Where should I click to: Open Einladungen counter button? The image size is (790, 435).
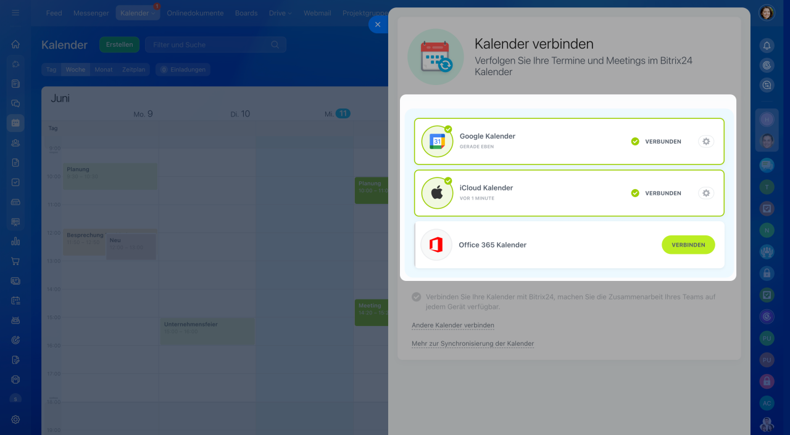[183, 70]
